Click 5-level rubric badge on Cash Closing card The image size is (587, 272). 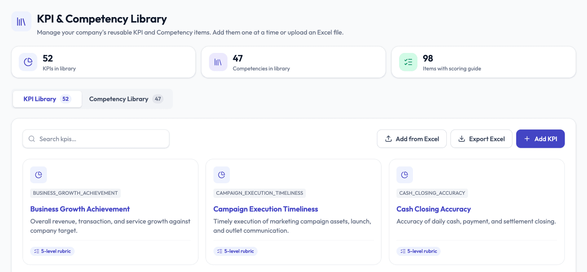coord(419,251)
